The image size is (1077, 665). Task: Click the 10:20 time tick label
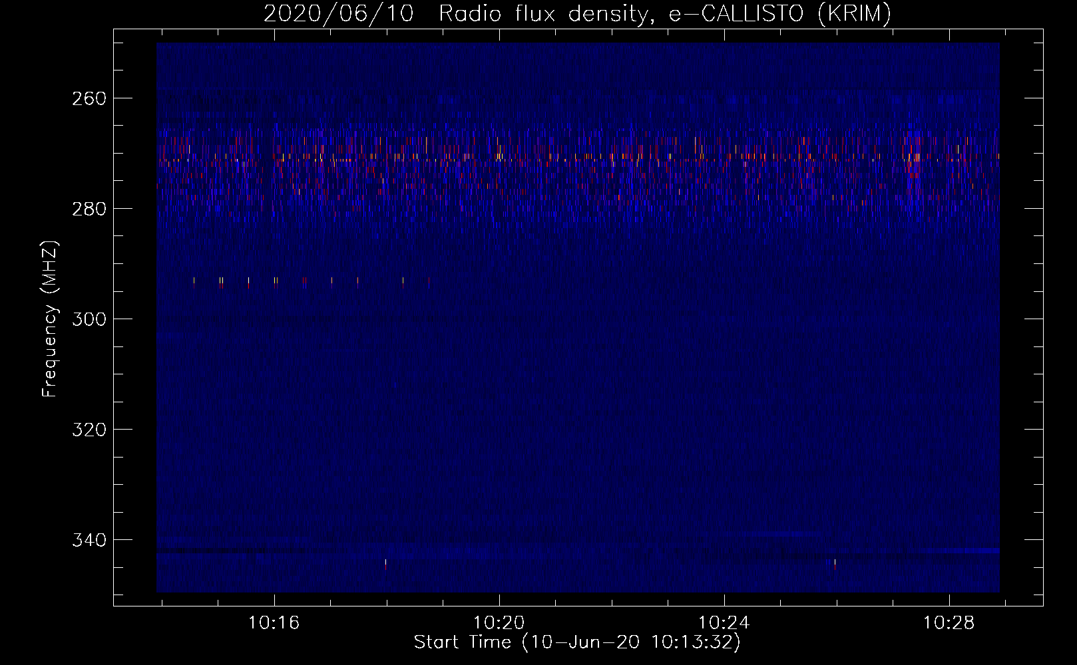click(x=499, y=623)
